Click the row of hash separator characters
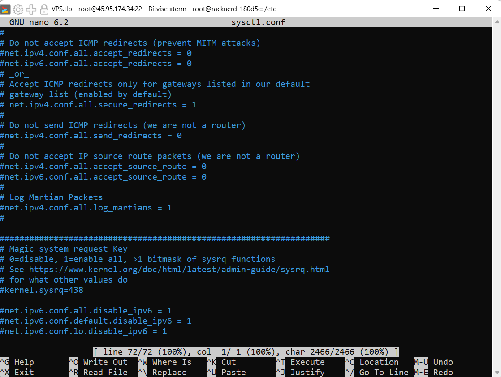 [x=165, y=239]
